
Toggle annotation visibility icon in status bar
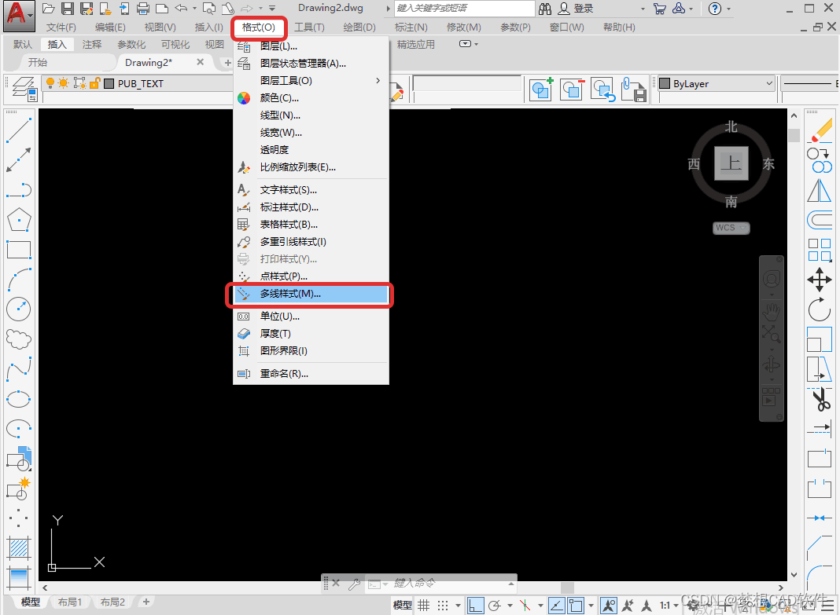click(608, 606)
